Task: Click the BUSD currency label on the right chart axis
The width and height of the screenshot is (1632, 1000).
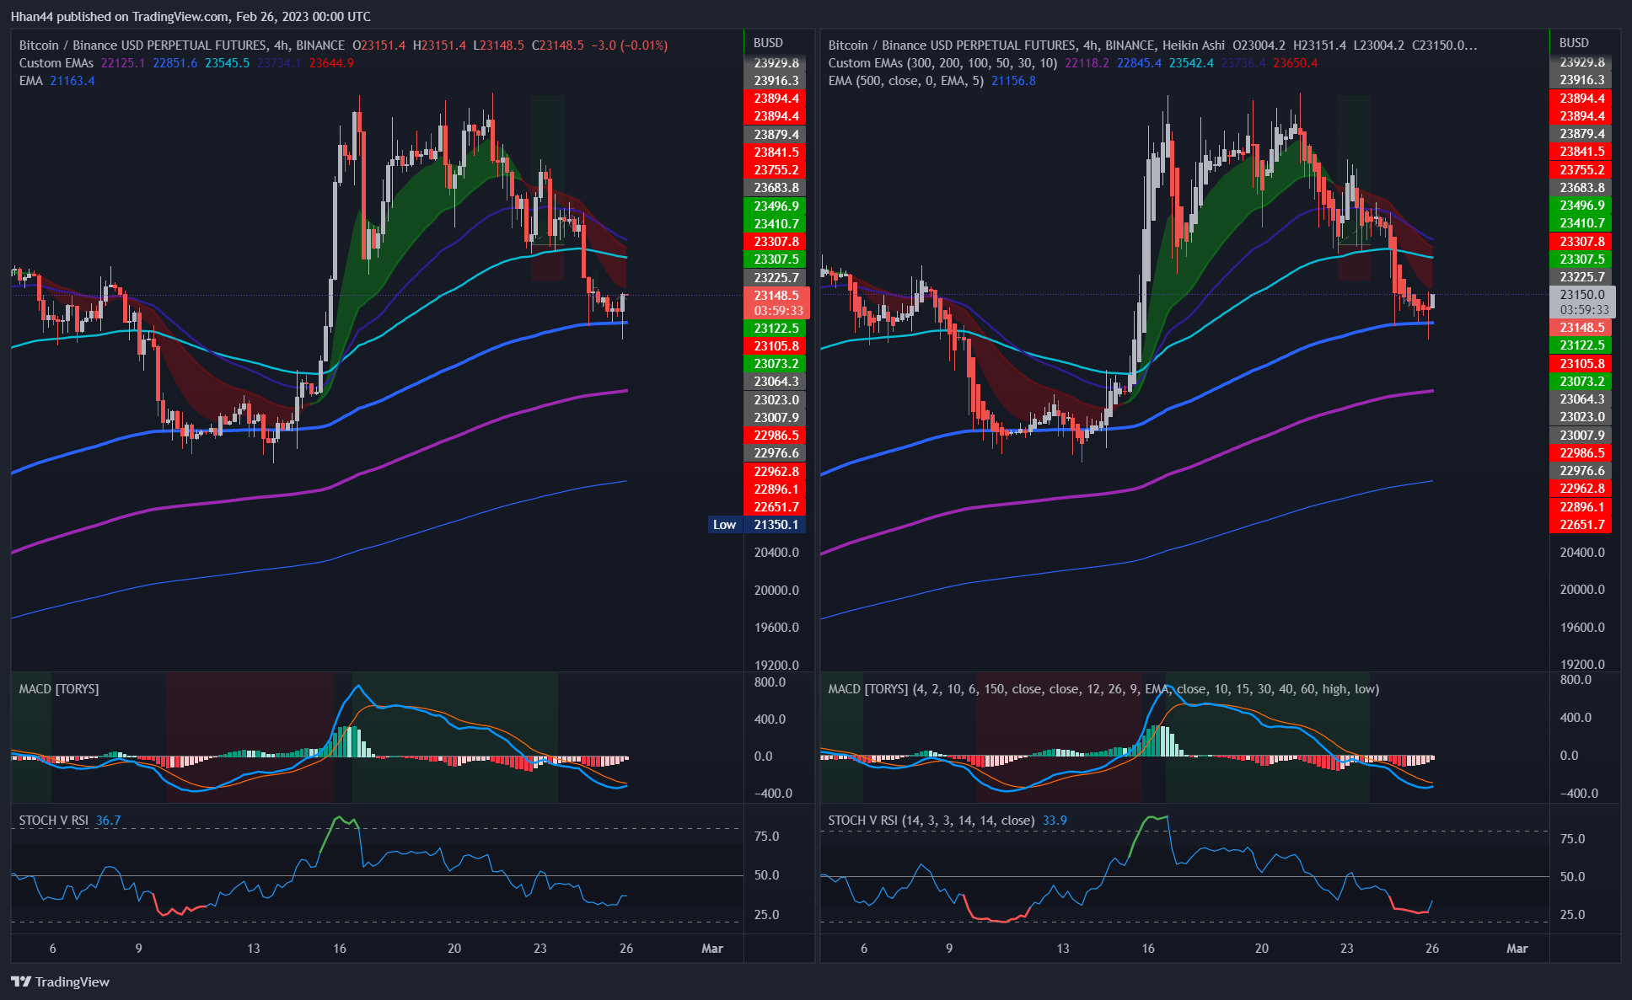Action: click(x=1574, y=43)
